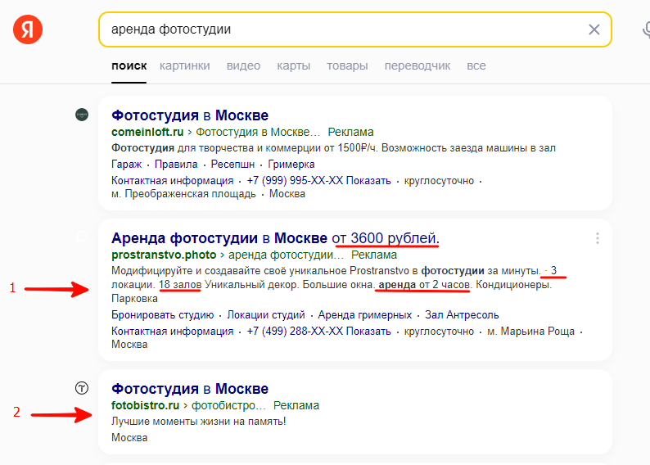Viewport: 650px width, 465px height.
Task: Open the Аренда фотостудии в Москве result title
Action: coord(275,238)
